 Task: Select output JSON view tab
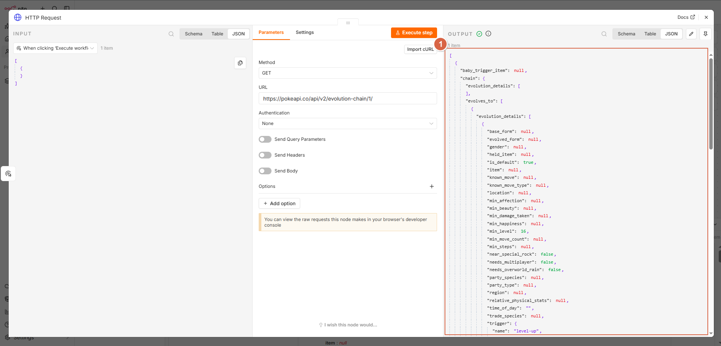tap(671, 34)
